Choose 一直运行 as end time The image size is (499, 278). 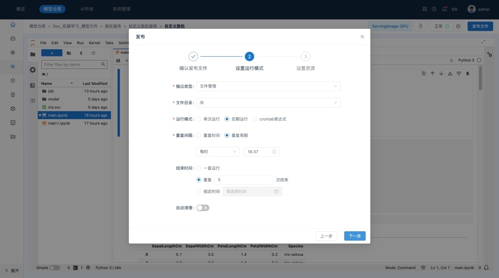point(199,168)
